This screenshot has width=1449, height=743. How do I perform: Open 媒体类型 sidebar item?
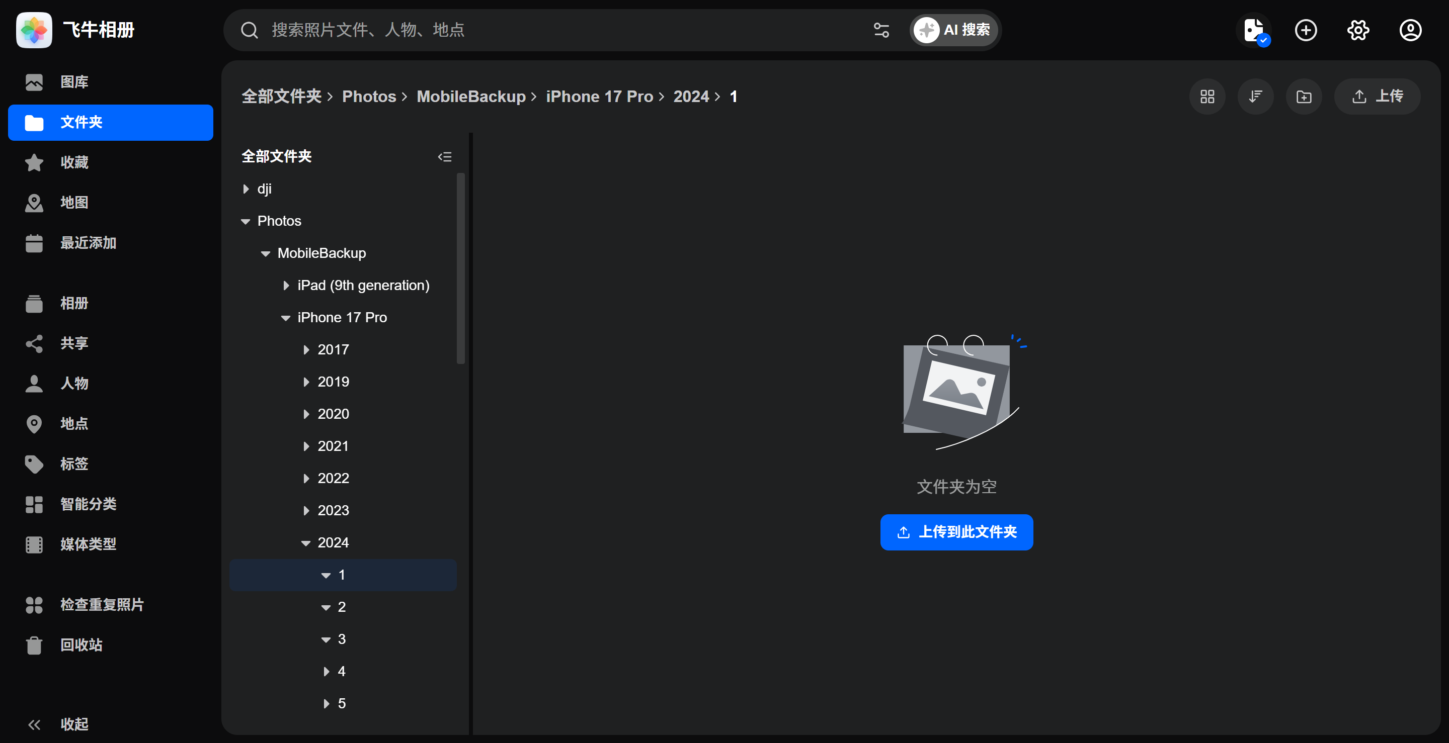coord(111,544)
